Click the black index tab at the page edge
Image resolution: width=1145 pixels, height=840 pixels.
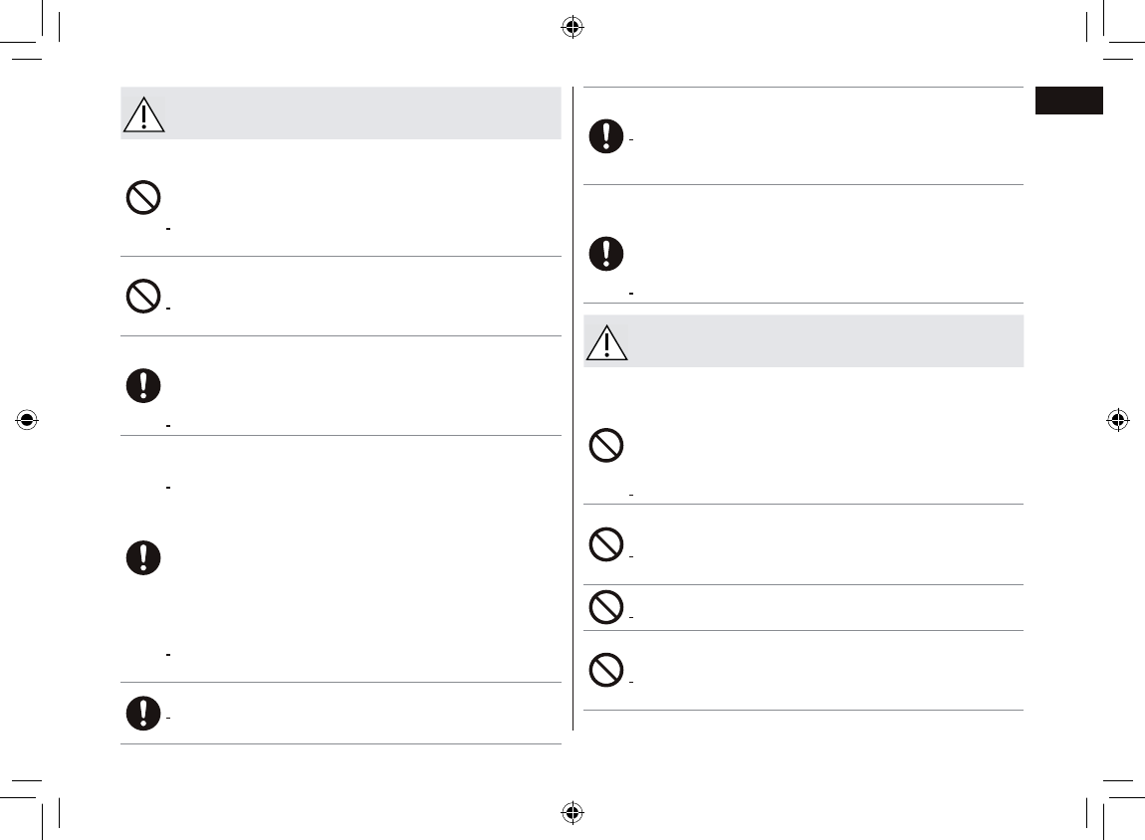(x=1069, y=101)
